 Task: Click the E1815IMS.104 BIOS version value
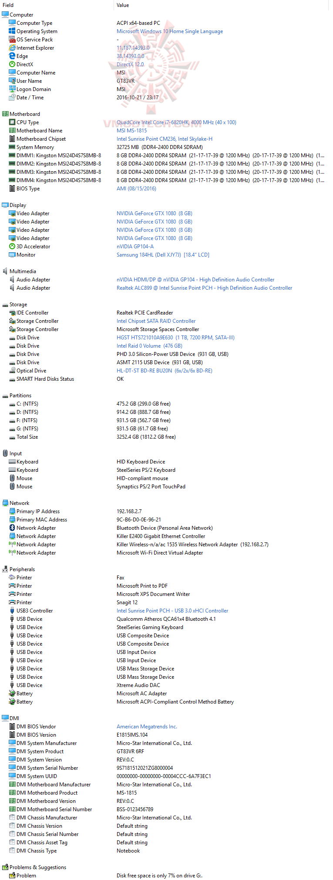[132, 735]
